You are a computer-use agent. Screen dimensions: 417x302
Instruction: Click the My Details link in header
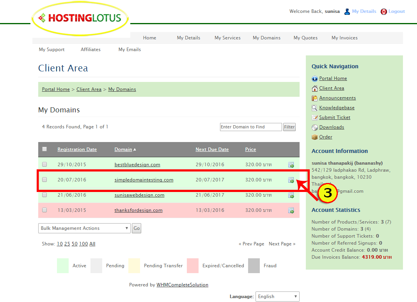pos(364,11)
